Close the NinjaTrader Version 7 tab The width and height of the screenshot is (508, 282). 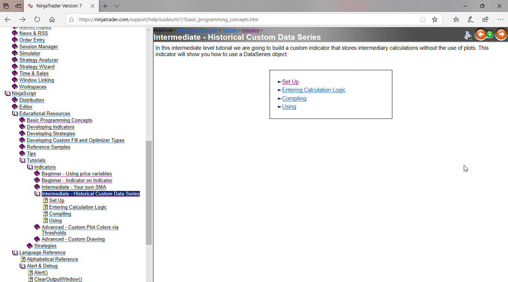pyautogui.click(x=93, y=6)
